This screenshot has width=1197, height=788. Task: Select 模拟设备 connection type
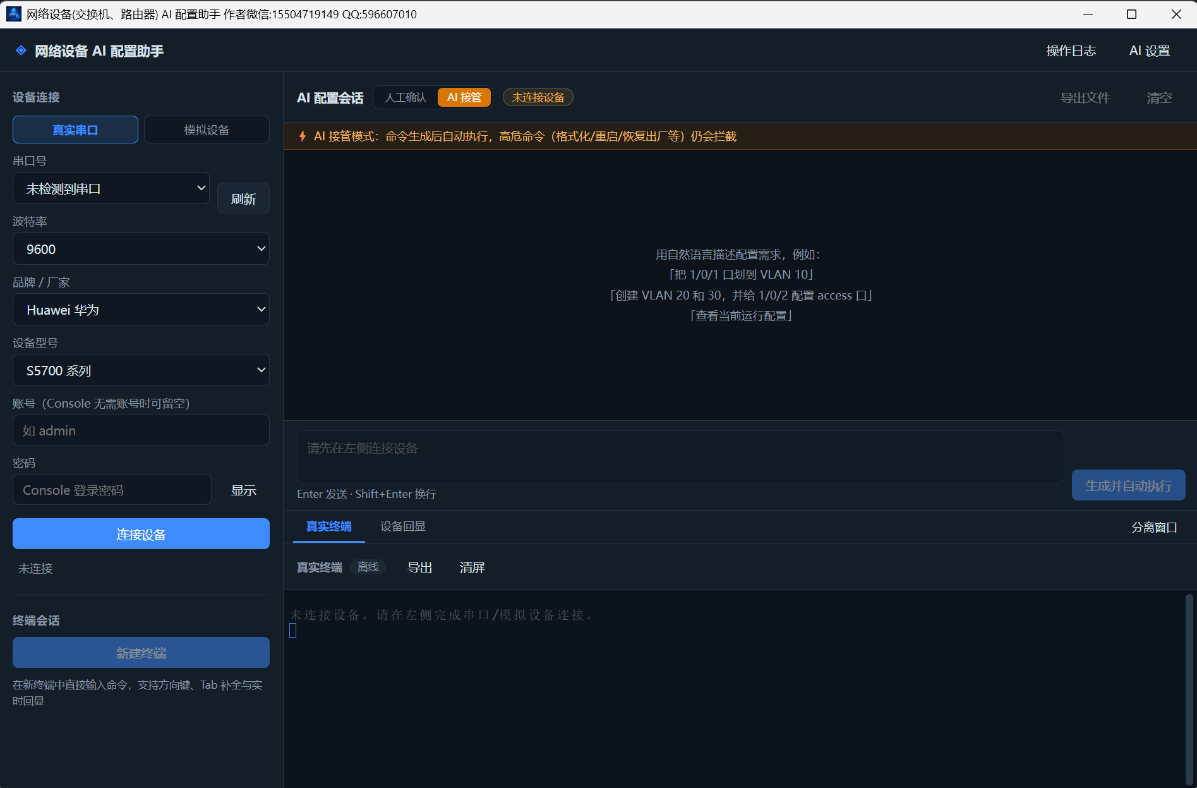tap(207, 130)
